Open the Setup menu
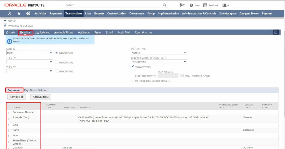This screenshot has height=149, width=285. pyautogui.click(x=151, y=13)
